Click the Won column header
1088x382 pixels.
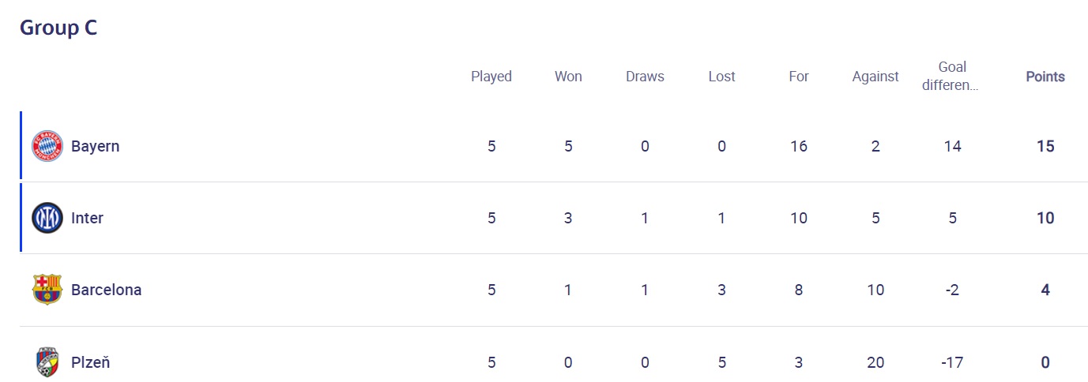click(x=568, y=77)
